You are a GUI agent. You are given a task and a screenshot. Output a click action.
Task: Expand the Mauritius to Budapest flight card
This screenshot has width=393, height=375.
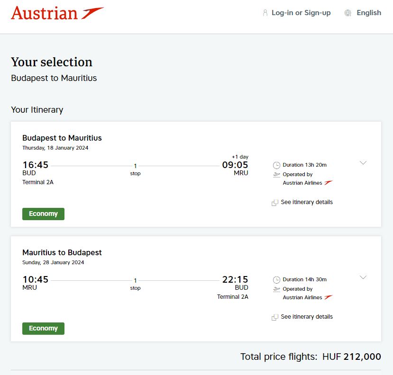[363, 277]
